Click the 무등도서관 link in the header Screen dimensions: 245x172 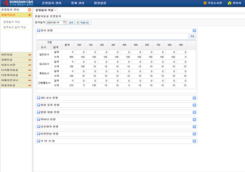coord(215,3)
